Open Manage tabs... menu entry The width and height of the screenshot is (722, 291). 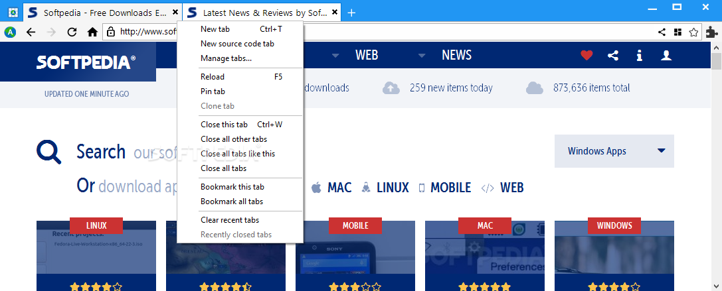[240, 58]
